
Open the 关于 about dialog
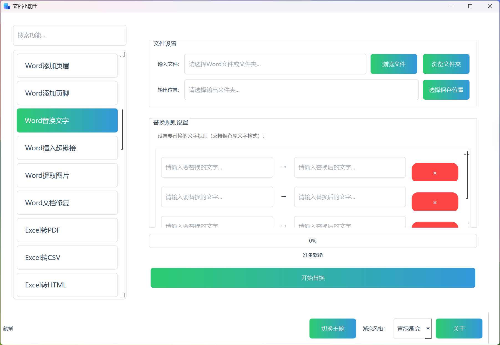pos(459,328)
